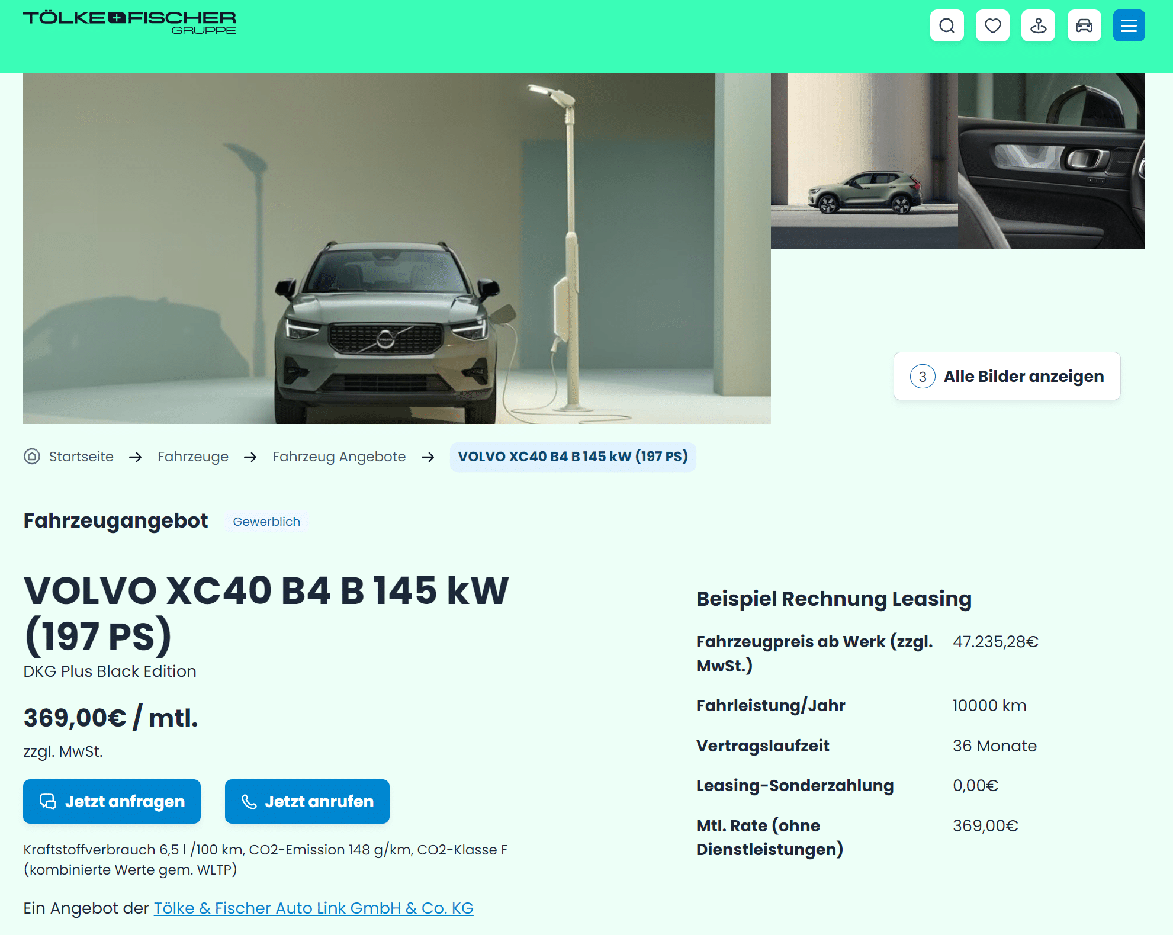The image size is (1173, 935).
Task: Open Tölke & Fischer Auto Link GmbH link
Action: [x=314, y=908]
